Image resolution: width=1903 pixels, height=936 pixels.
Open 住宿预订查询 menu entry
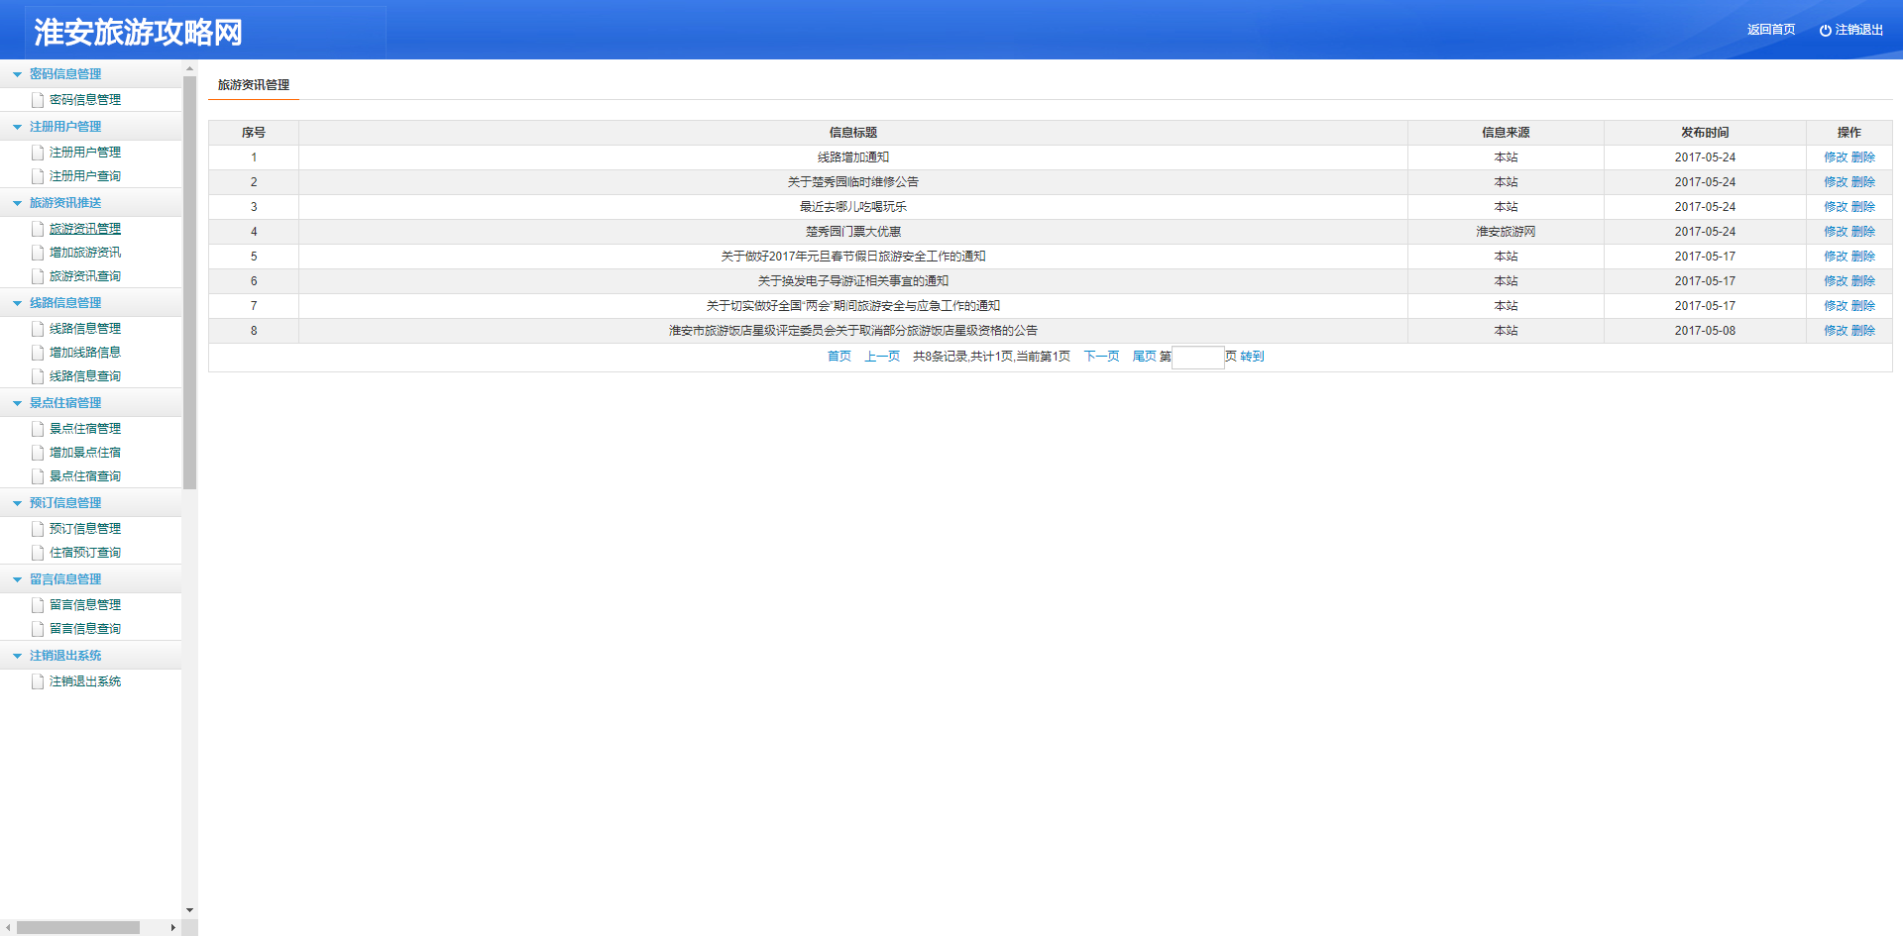(x=85, y=553)
